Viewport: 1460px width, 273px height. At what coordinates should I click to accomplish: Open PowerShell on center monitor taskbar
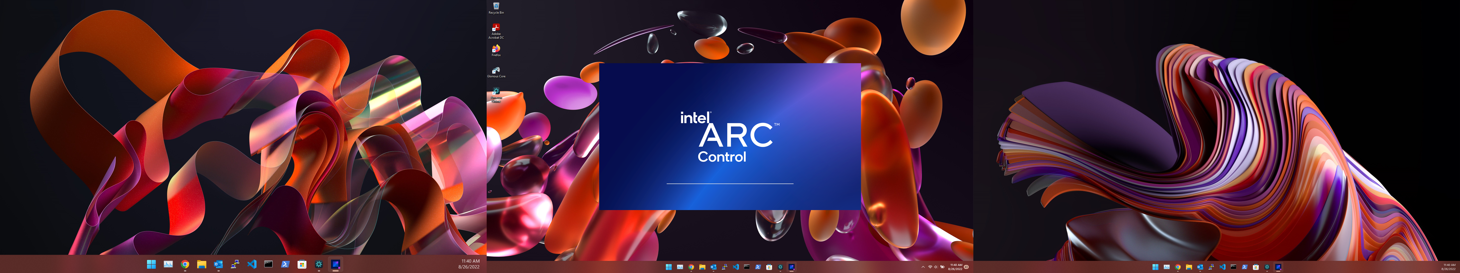pos(758,267)
